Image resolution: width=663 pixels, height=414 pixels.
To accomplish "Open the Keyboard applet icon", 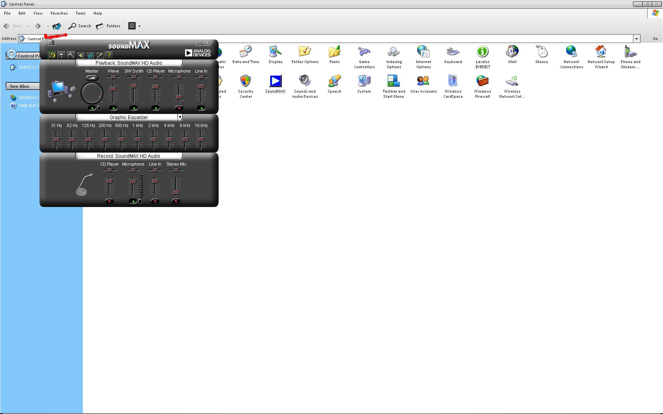I will pos(453,55).
